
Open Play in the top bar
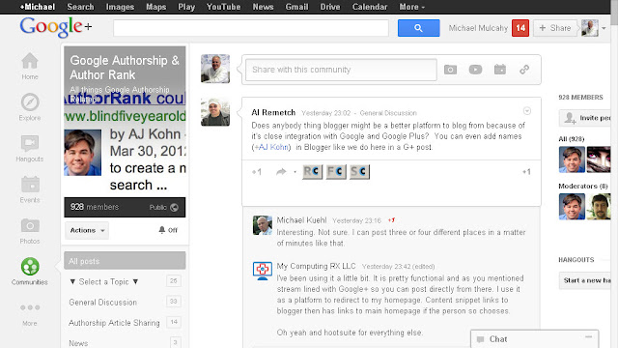[x=186, y=7]
